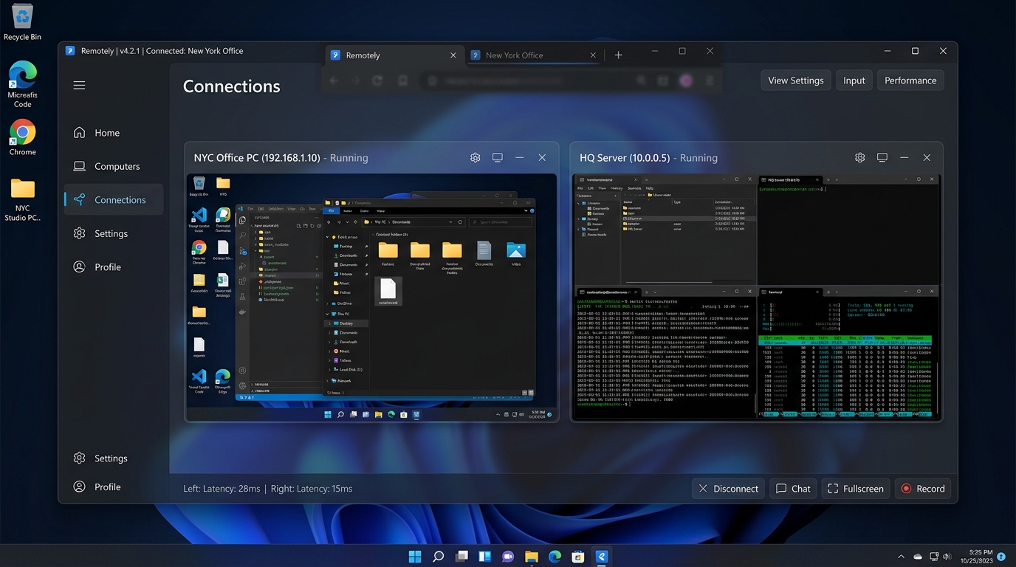Click the Input button
1016x567 pixels.
tap(854, 80)
